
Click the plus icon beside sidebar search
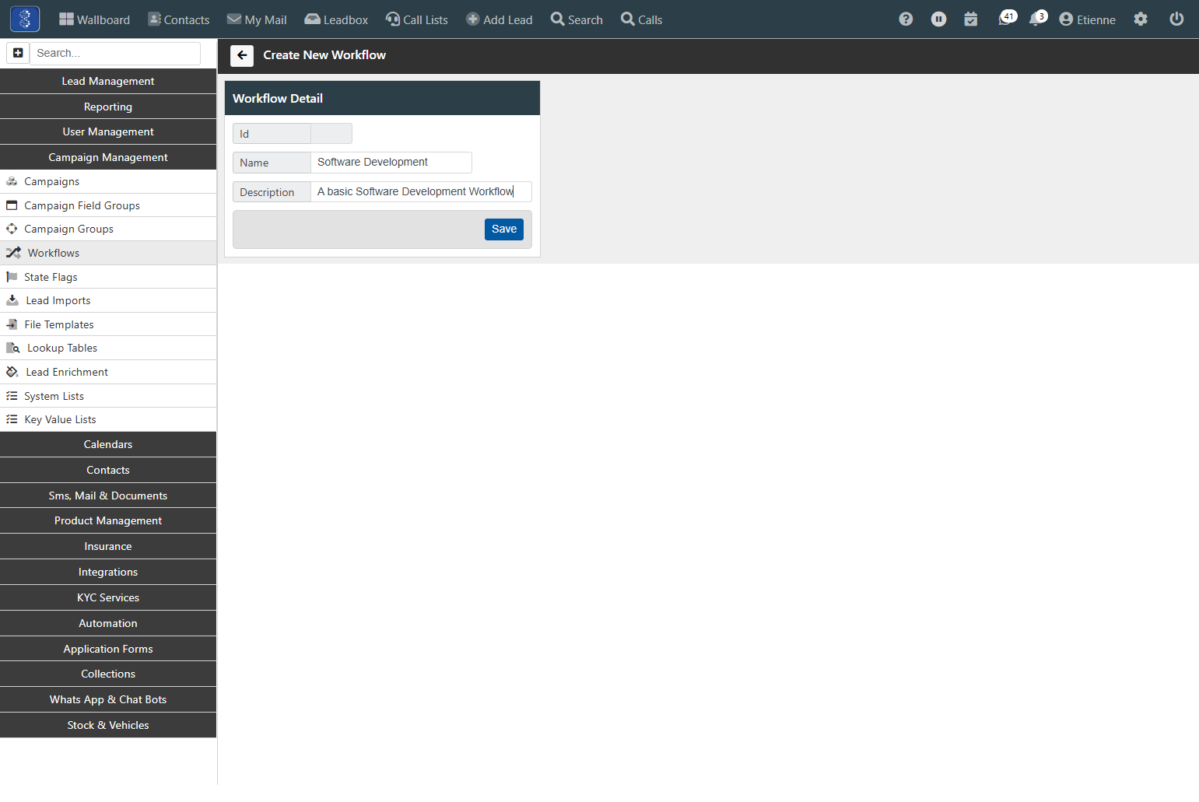(18, 53)
